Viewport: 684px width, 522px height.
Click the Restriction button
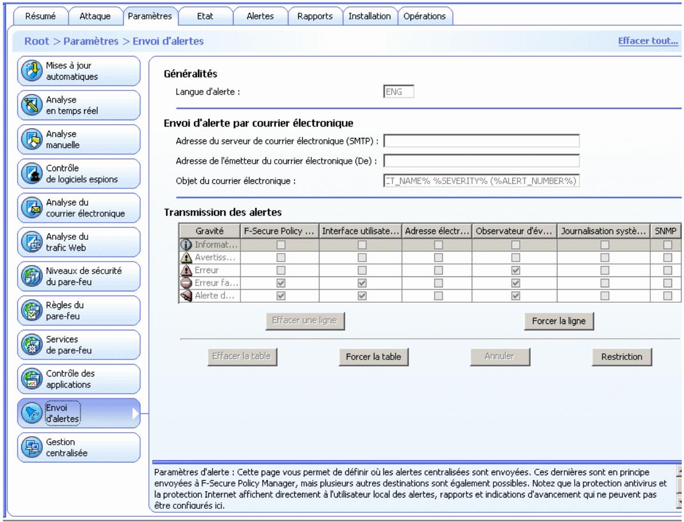622,357
